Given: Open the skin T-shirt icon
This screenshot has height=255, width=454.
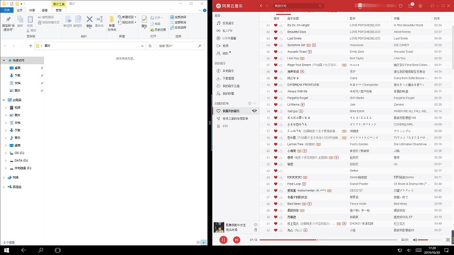Looking at the screenshot, I should [x=401, y=6].
